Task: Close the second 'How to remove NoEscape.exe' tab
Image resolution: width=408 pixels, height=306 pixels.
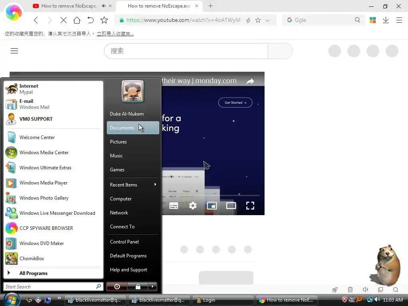Action: click(196, 6)
